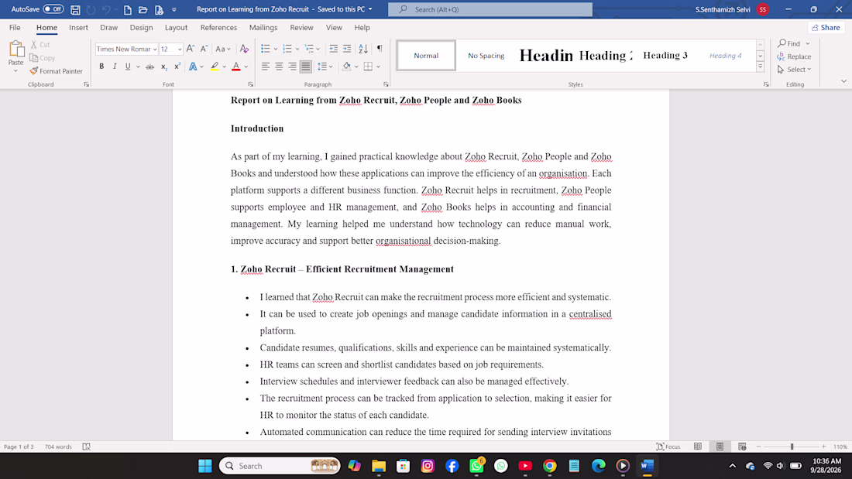Grow font size button
The image size is (852, 479).
[x=191, y=49]
